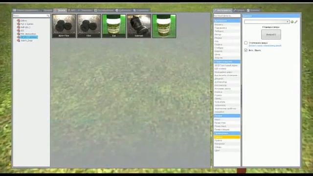Viewport: 313px width, 176px height.
Task: Switch to the Инструменты tab
Action: click(x=223, y=10)
